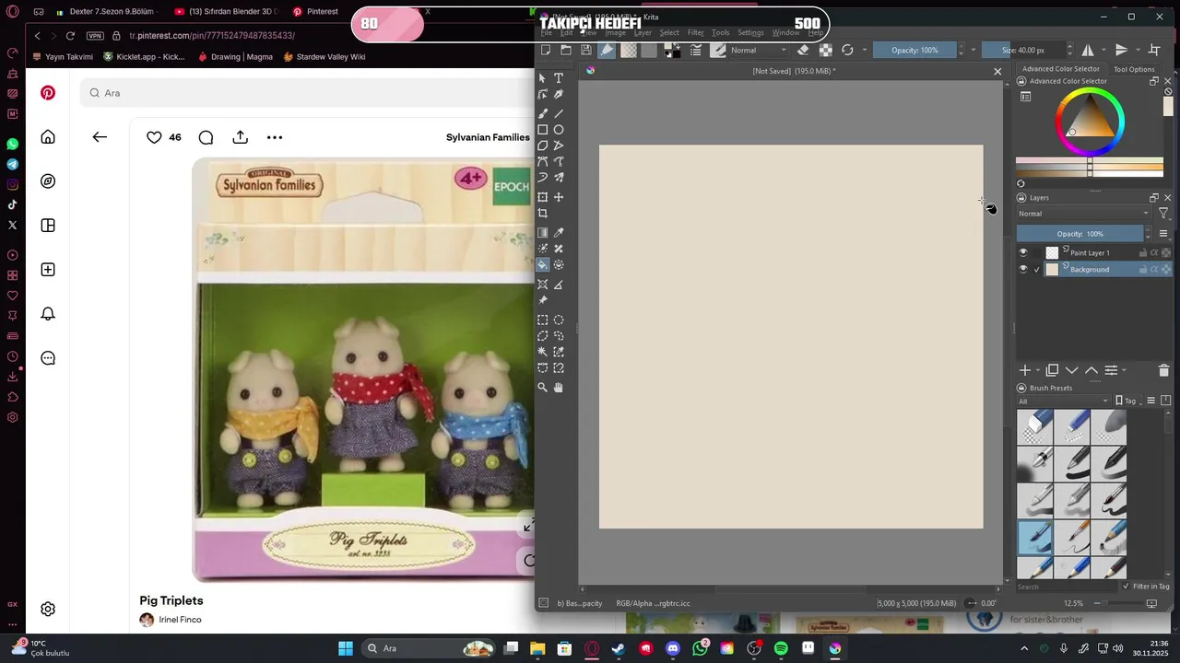This screenshot has width=1180, height=663.
Task: Pick the Color Sampler eyedropper tool
Action: point(559,233)
